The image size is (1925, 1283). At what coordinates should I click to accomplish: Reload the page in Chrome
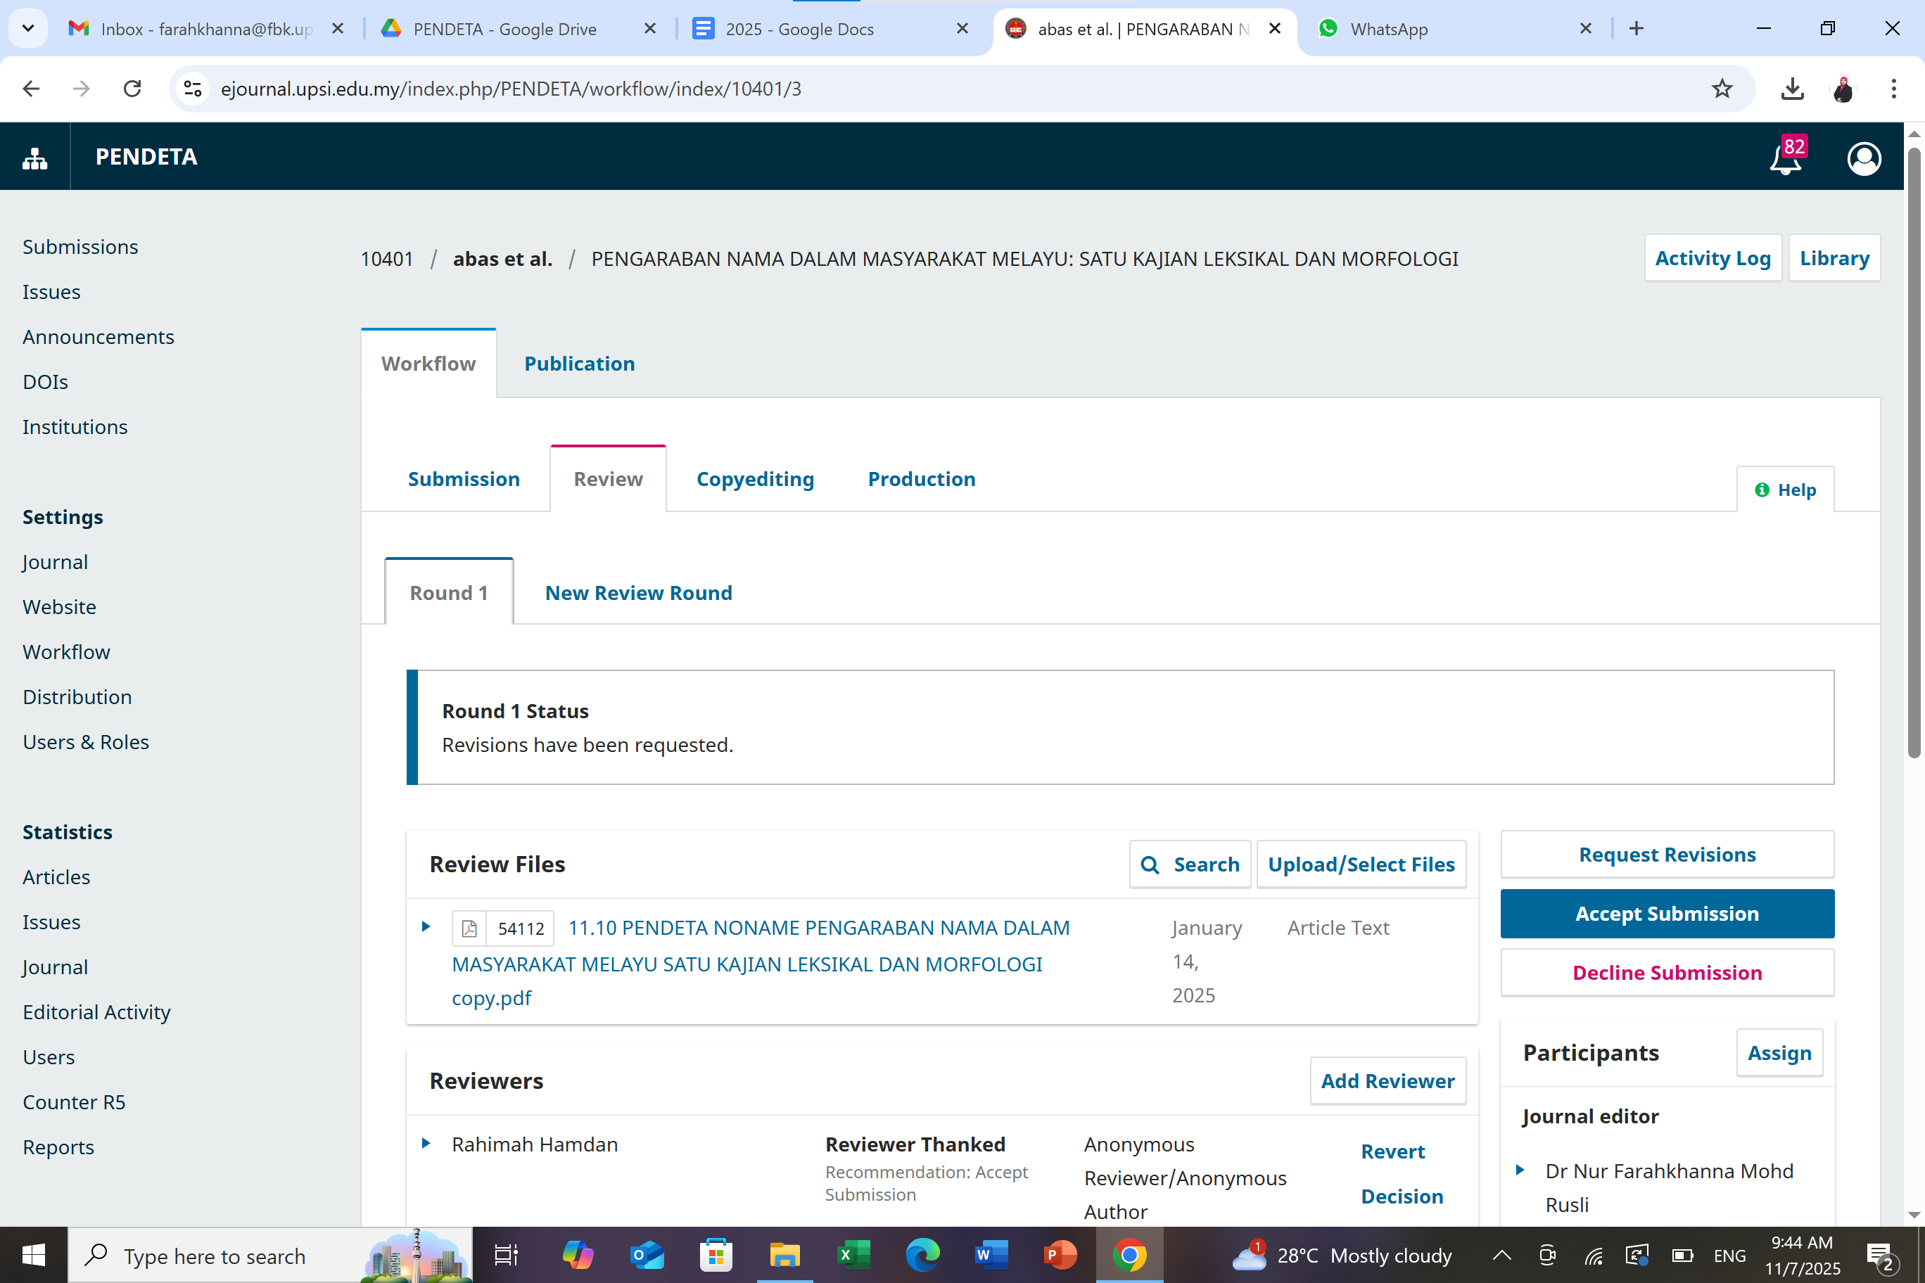pos(132,89)
